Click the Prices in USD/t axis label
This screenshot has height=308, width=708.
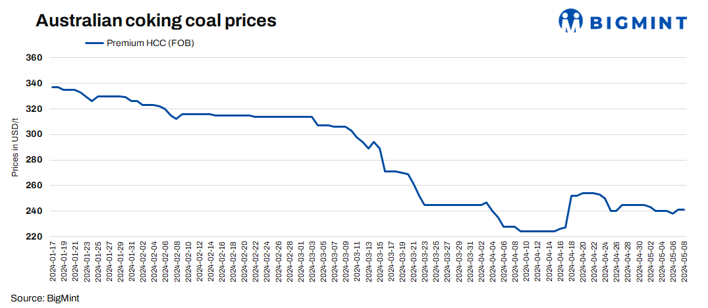[x=14, y=147]
